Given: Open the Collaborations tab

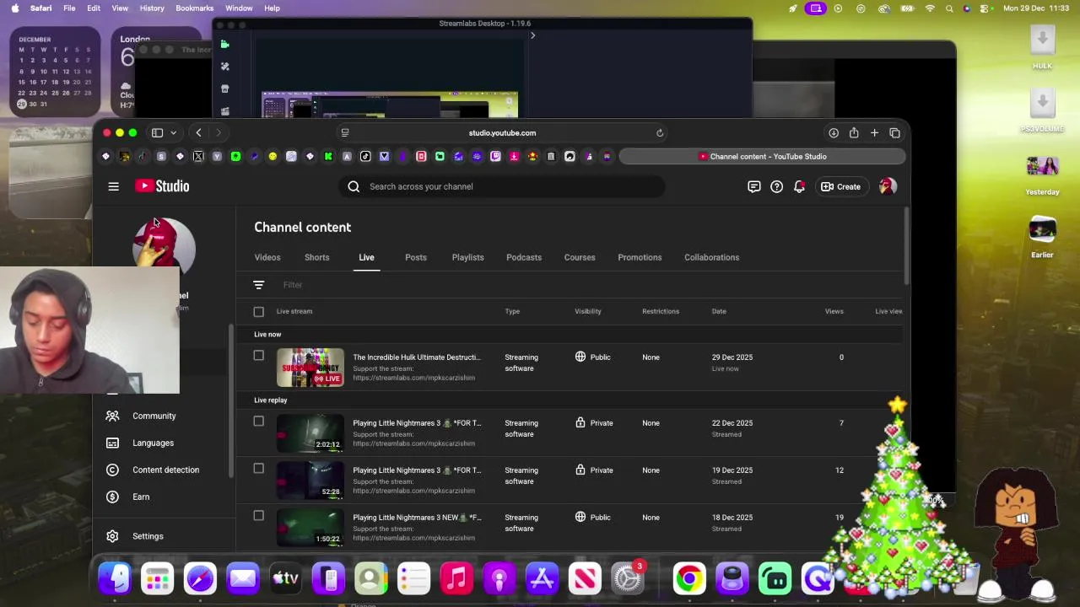Looking at the screenshot, I should click(x=711, y=257).
